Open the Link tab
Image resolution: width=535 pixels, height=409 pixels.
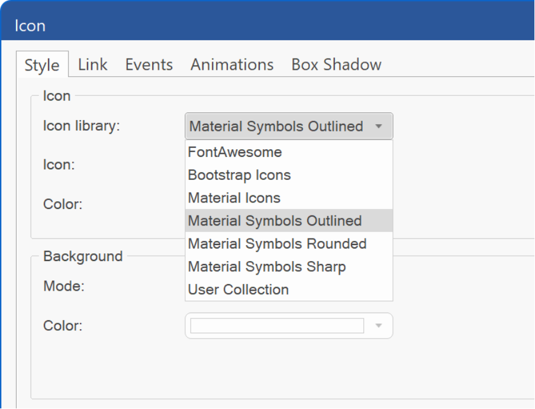92,65
